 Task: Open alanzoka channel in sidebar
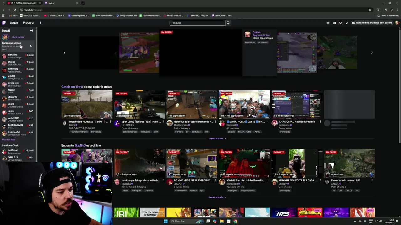(18, 56)
